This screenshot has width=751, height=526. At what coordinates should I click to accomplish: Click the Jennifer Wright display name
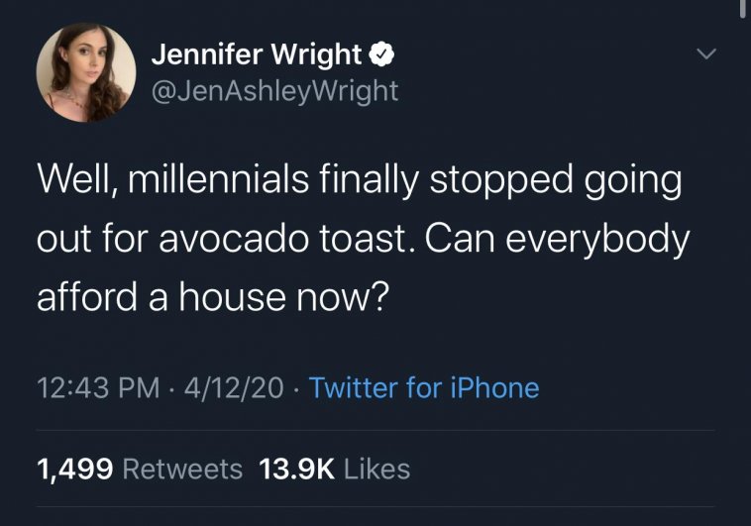pos(255,55)
